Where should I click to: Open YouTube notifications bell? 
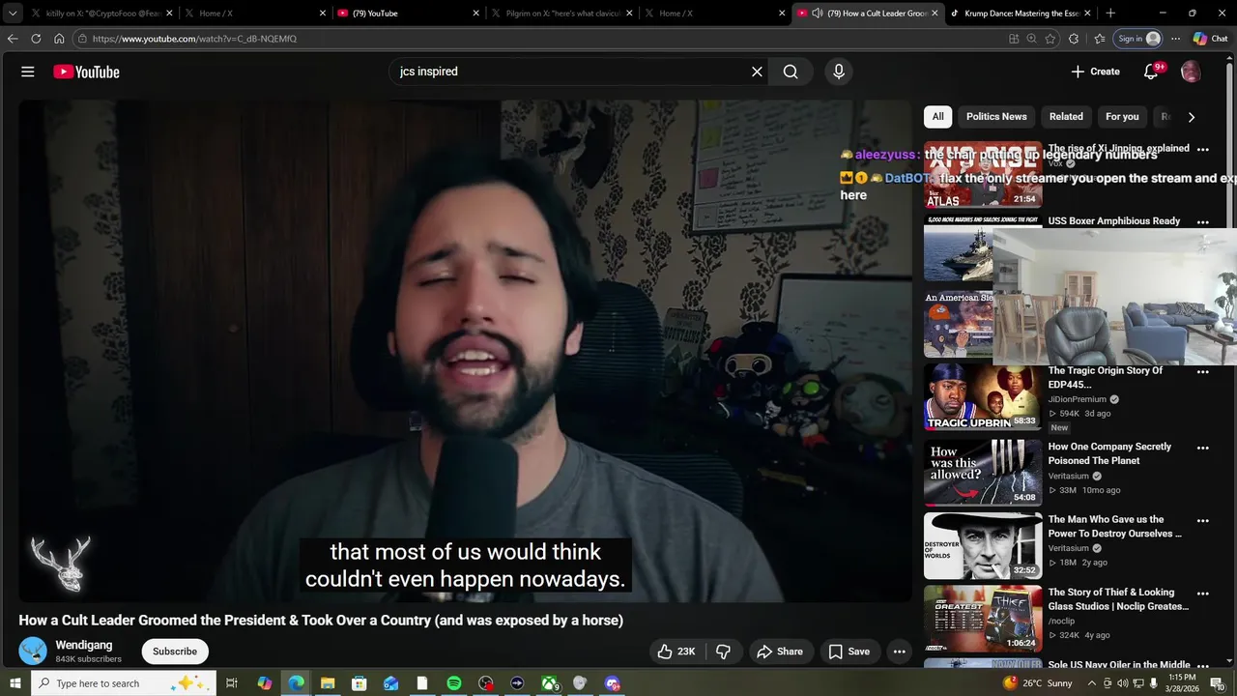[x=1151, y=72]
